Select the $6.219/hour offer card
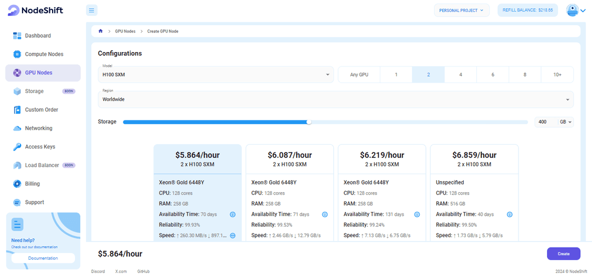 pos(382,193)
